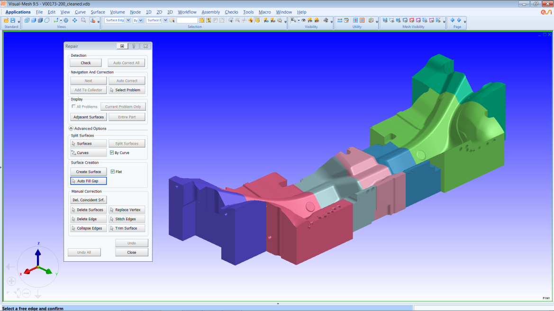Image resolution: width=554 pixels, height=311 pixels.
Task: Click the Save disk icon
Action: pos(13,20)
